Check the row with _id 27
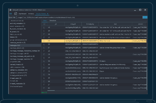156x103 pixels. pyautogui.click(x=44, y=58)
